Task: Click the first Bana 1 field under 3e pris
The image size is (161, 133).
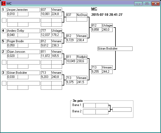Action: coord(89,105)
